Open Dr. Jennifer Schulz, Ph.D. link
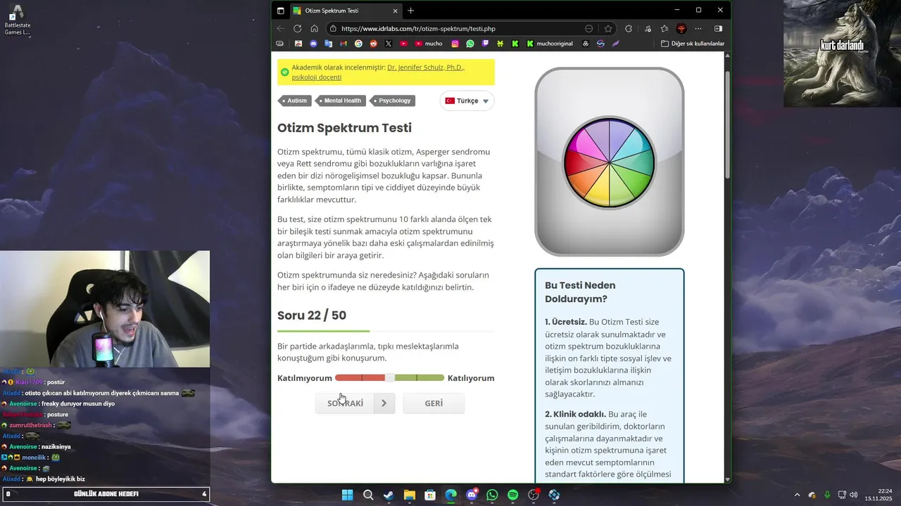The image size is (901, 506). point(426,67)
